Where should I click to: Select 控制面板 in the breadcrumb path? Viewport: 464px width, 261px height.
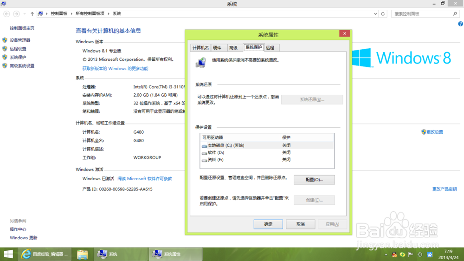point(59,13)
